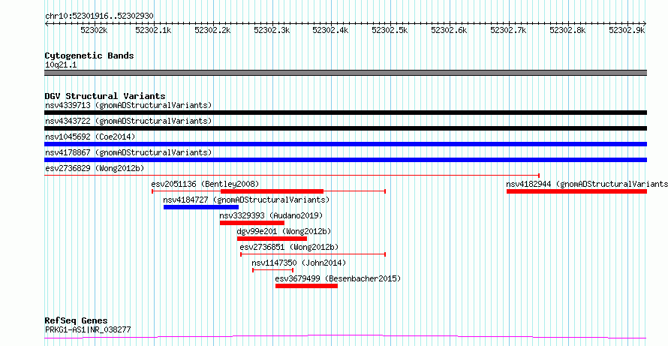Image resolution: width=668 pixels, height=346 pixels.
Task: Open variant label dgv99e201 (Wong2012b)
Action: pyautogui.click(x=284, y=231)
